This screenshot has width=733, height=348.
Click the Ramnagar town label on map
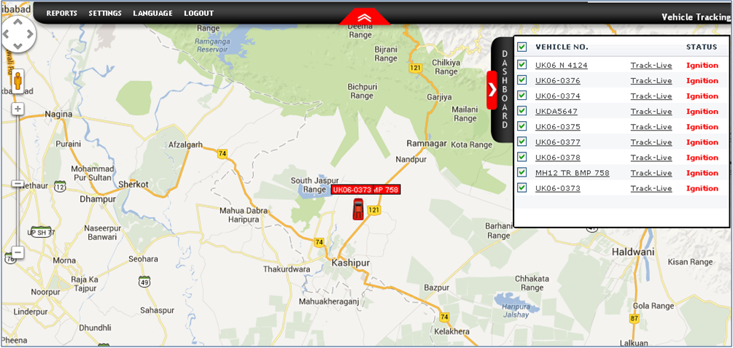(427, 144)
